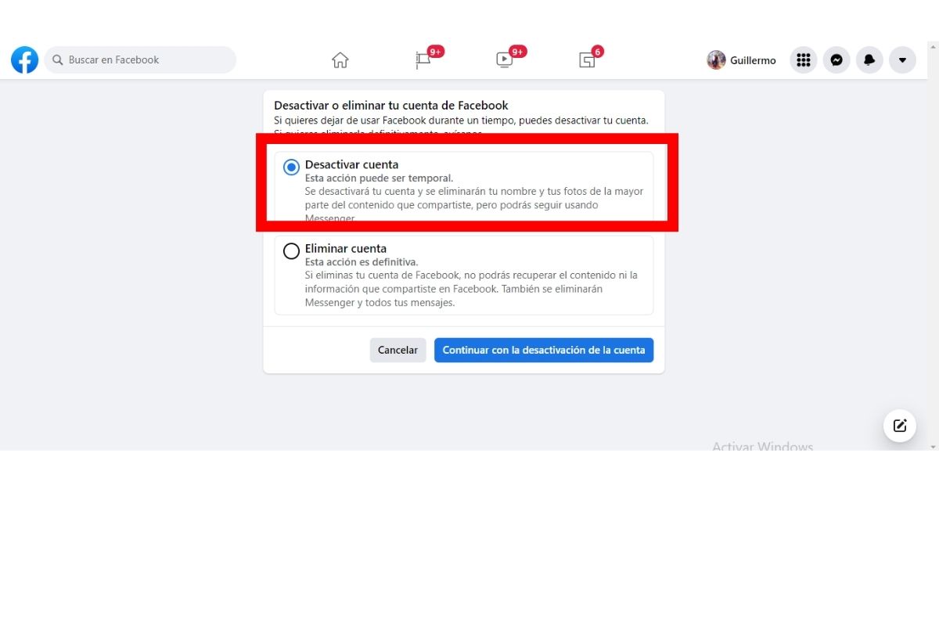Click 'Esta acción es definitiva.' text
The image size is (939, 626).
coord(362,262)
